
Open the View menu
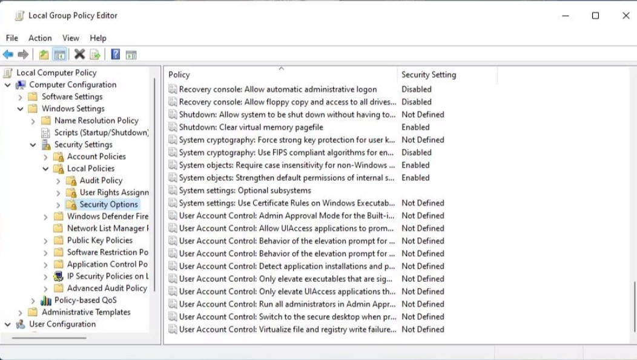click(x=71, y=38)
